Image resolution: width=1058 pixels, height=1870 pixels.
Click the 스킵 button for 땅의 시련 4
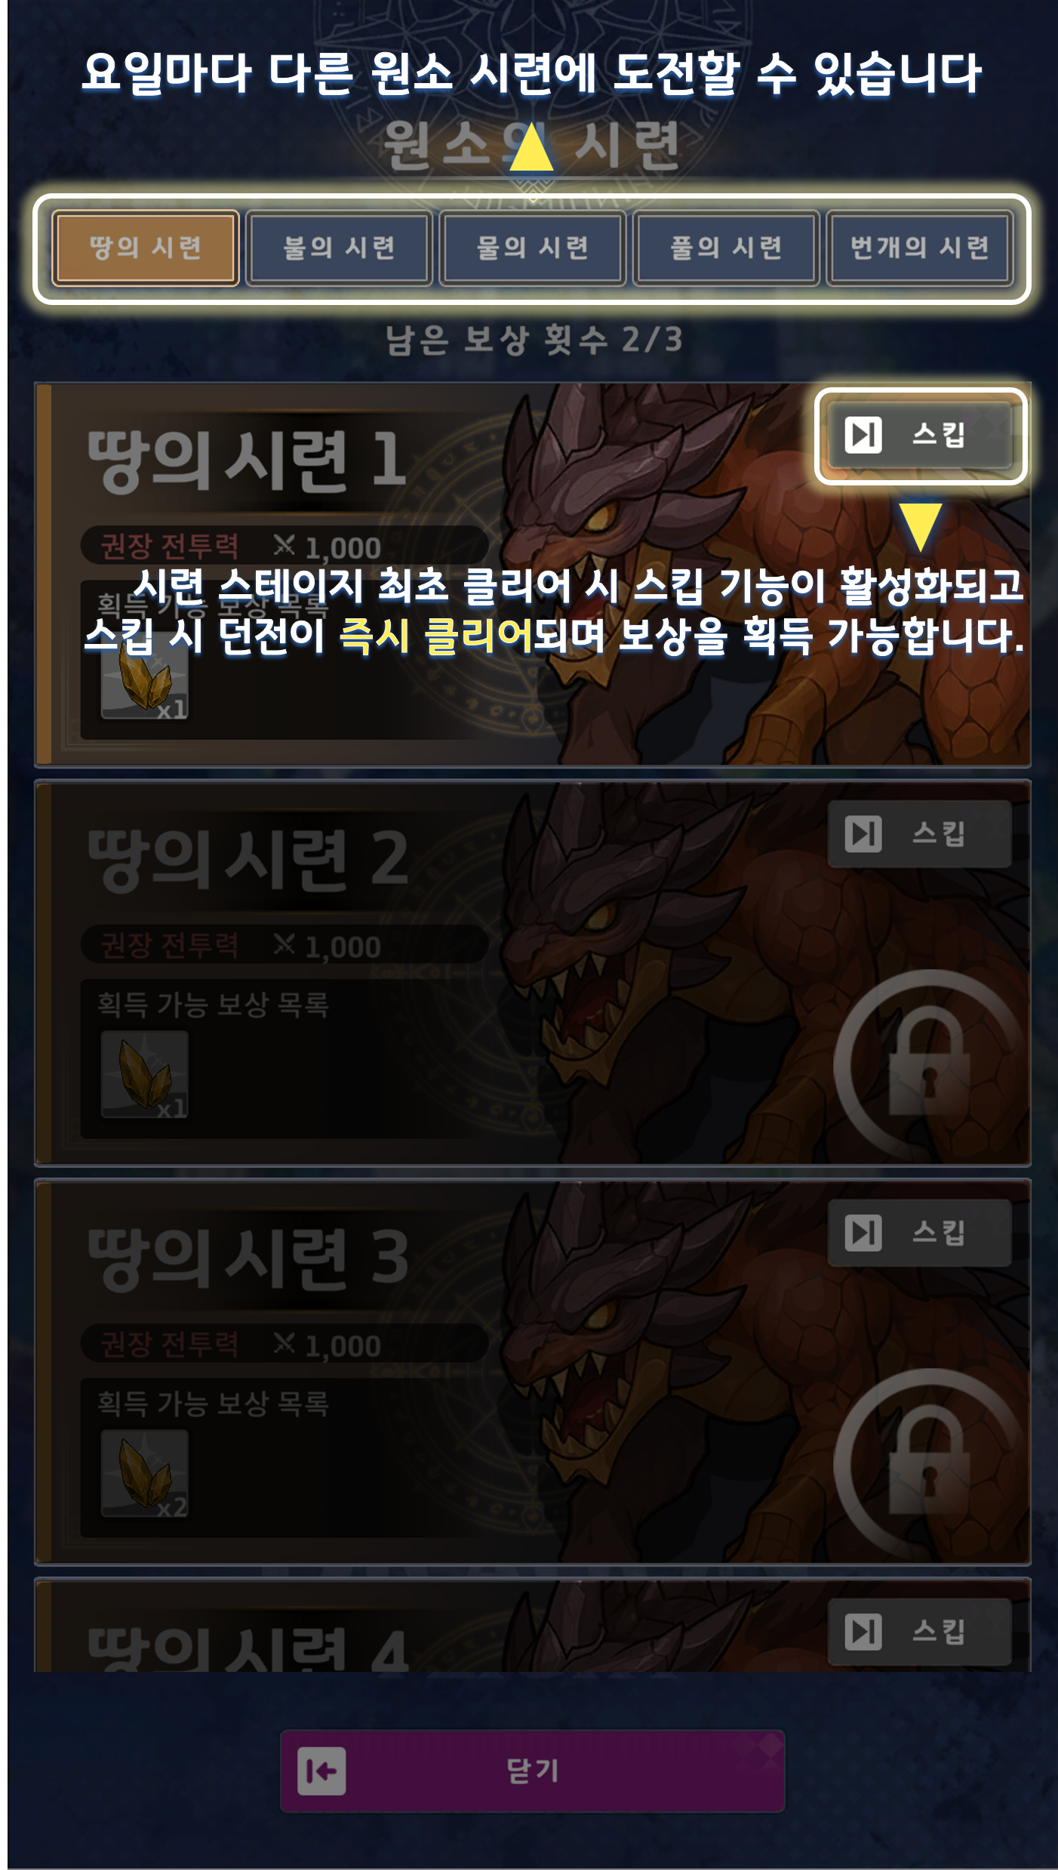[920, 1631]
